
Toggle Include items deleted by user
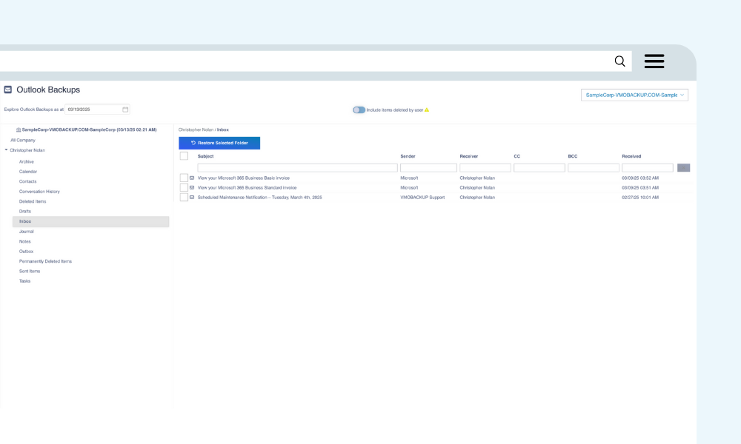[359, 110]
